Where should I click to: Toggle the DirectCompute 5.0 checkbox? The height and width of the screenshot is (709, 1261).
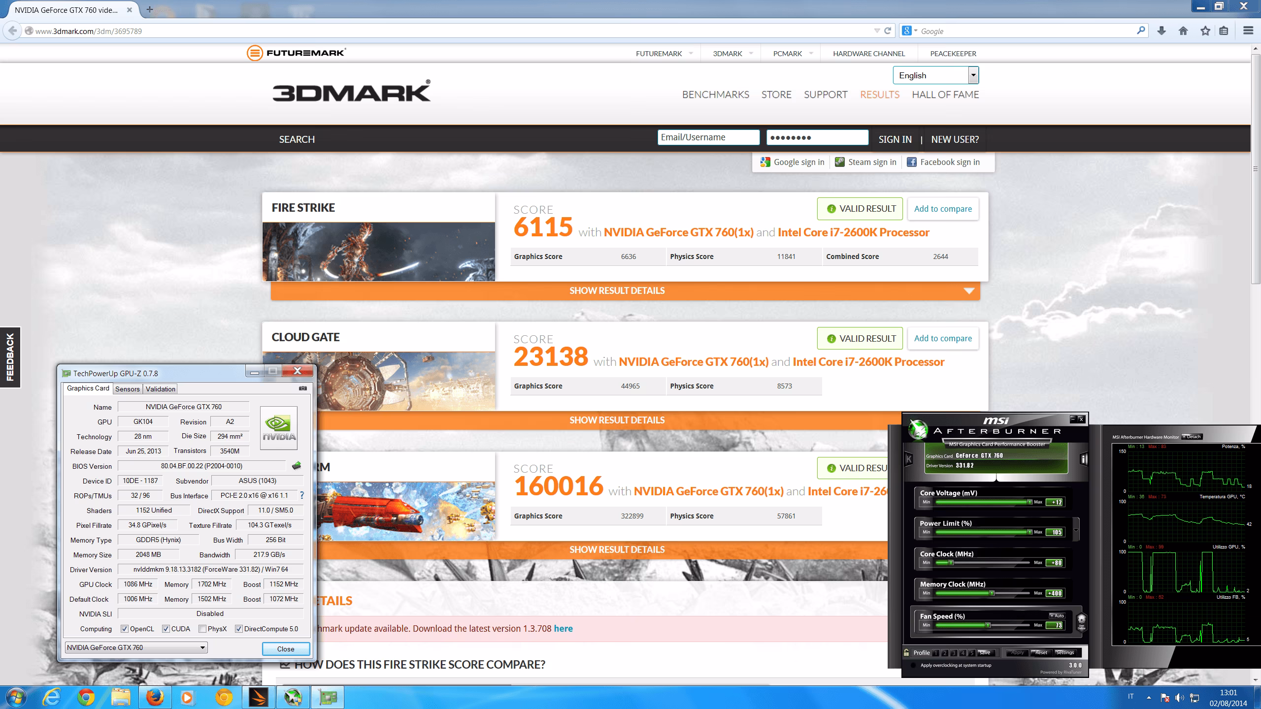pyautogui.click(x=239, y=629)
